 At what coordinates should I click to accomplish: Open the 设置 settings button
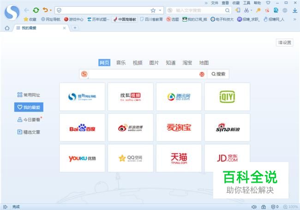coord(285,42)
